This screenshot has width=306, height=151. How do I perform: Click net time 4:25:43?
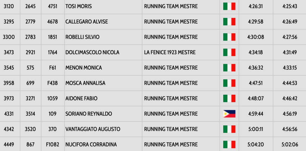(x=289, y=6)
